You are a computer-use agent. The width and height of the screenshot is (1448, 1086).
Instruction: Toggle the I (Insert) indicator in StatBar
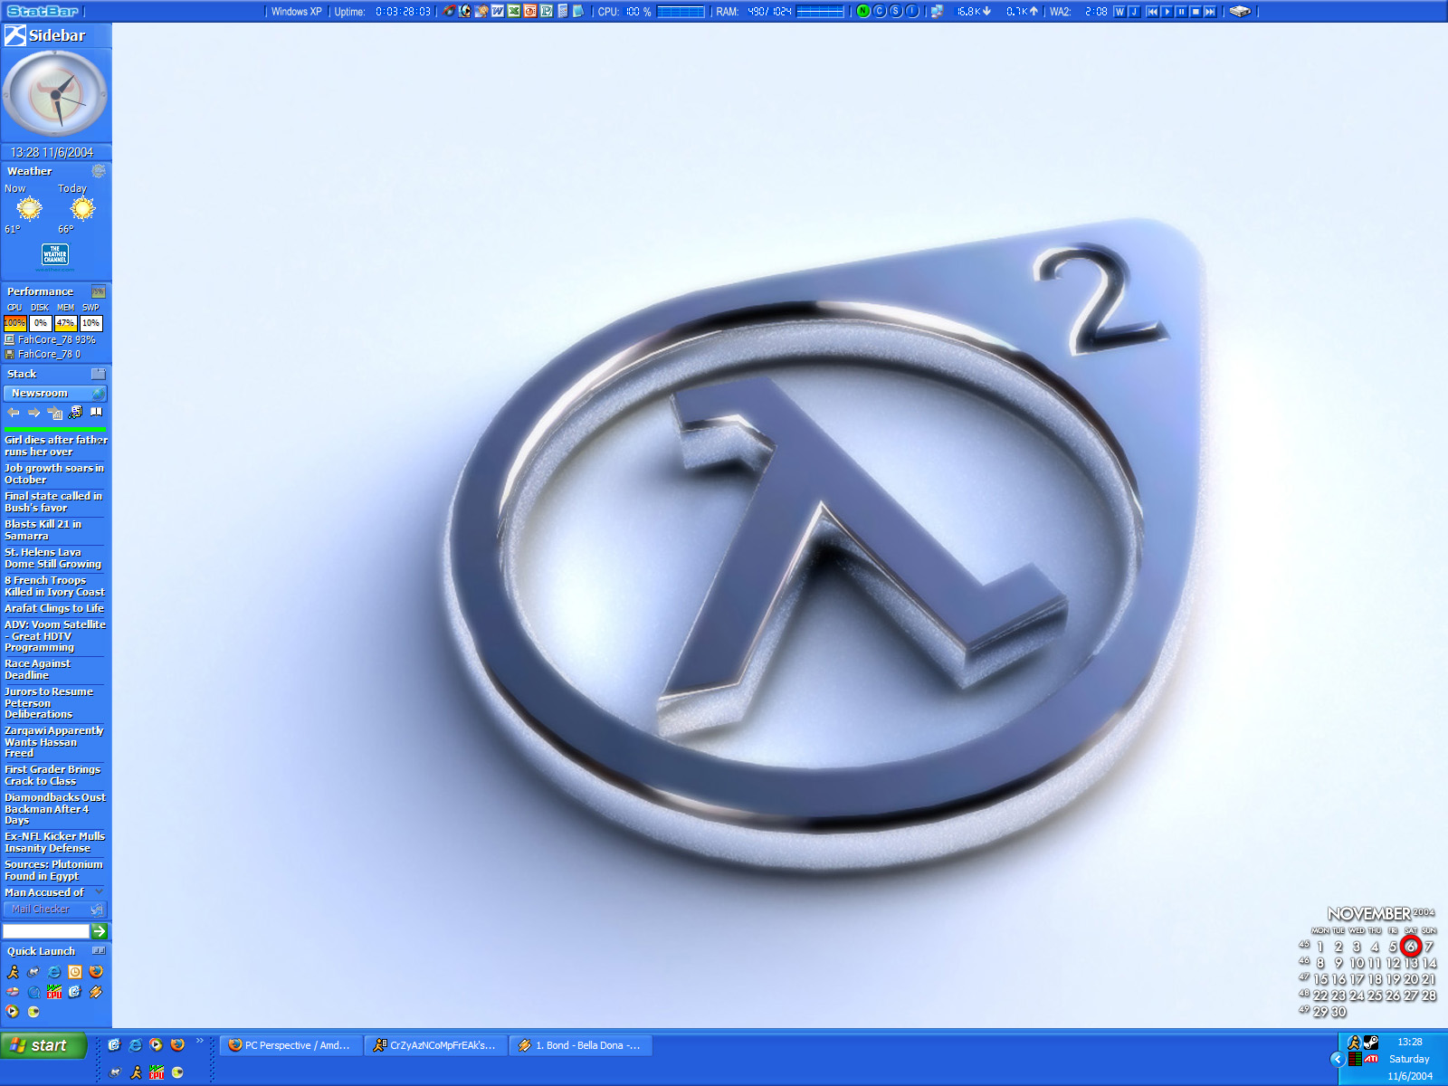tap(911, 11)
